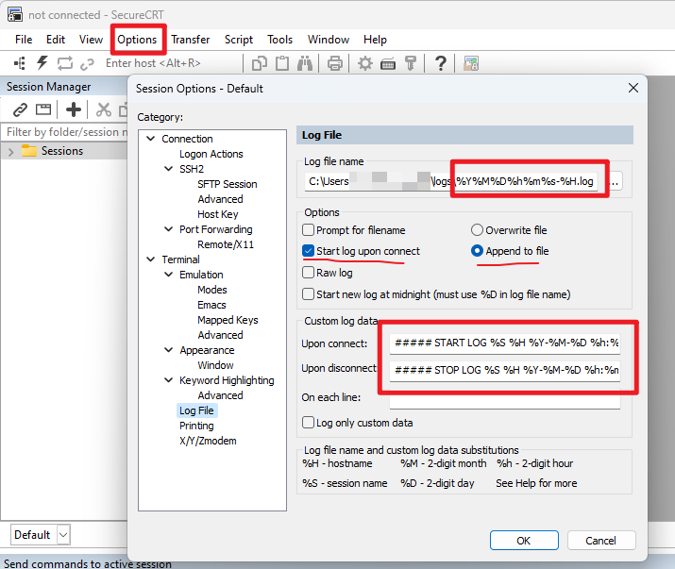Select SFTP Session category
675x569 pixels.
point(227,184)
